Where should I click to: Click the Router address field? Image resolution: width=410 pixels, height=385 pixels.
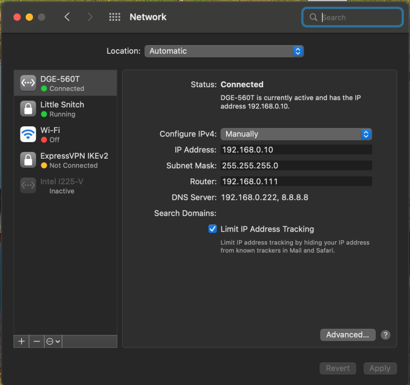tap(296, 182)
